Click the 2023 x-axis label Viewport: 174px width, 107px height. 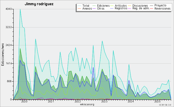104,102
